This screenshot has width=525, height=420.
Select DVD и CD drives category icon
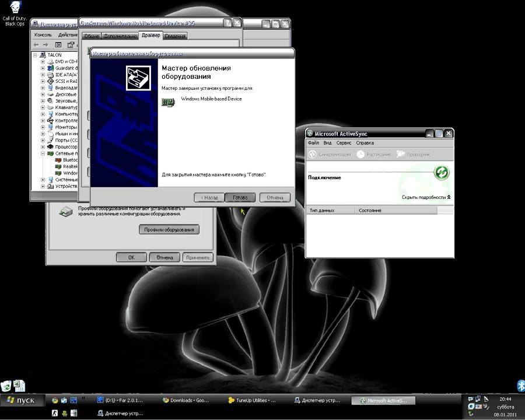point(50,62)
